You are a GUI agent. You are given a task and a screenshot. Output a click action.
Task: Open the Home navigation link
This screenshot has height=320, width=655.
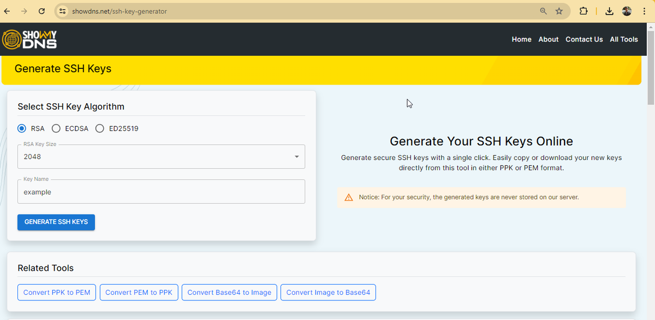point(521,39)
